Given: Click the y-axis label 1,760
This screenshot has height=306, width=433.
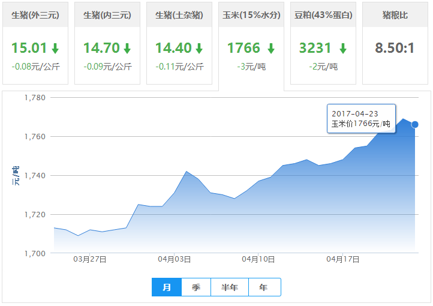Looking at the screenshot, I should (35, 136).
